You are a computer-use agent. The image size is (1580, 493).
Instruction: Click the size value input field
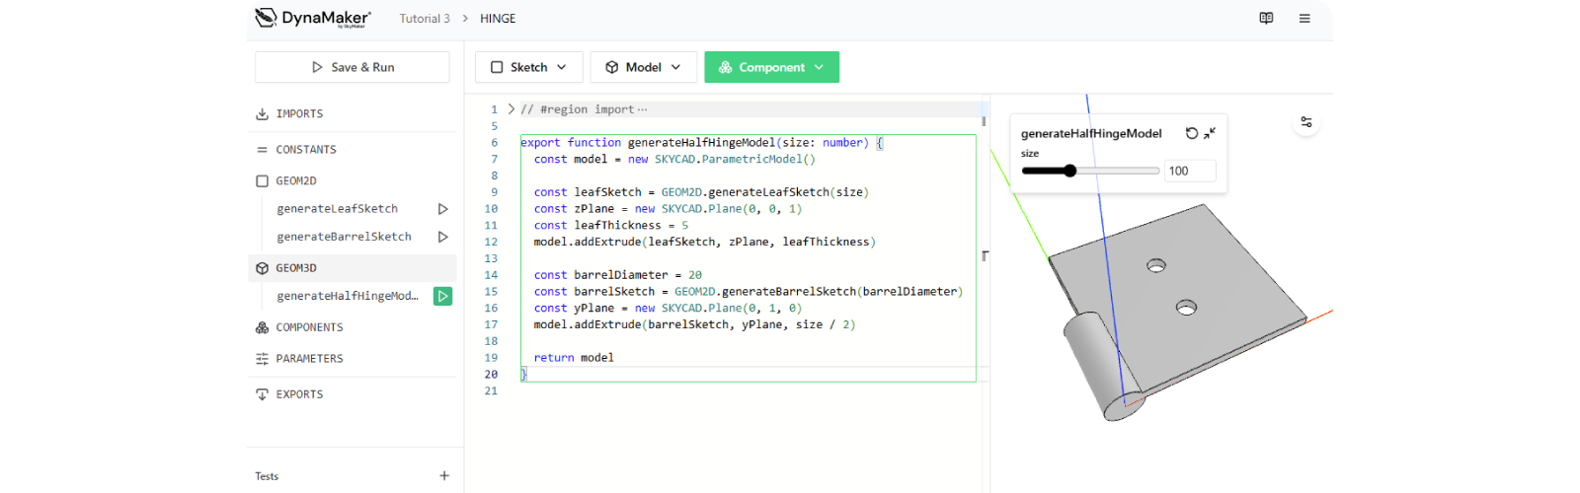[x=1189, y=171]
